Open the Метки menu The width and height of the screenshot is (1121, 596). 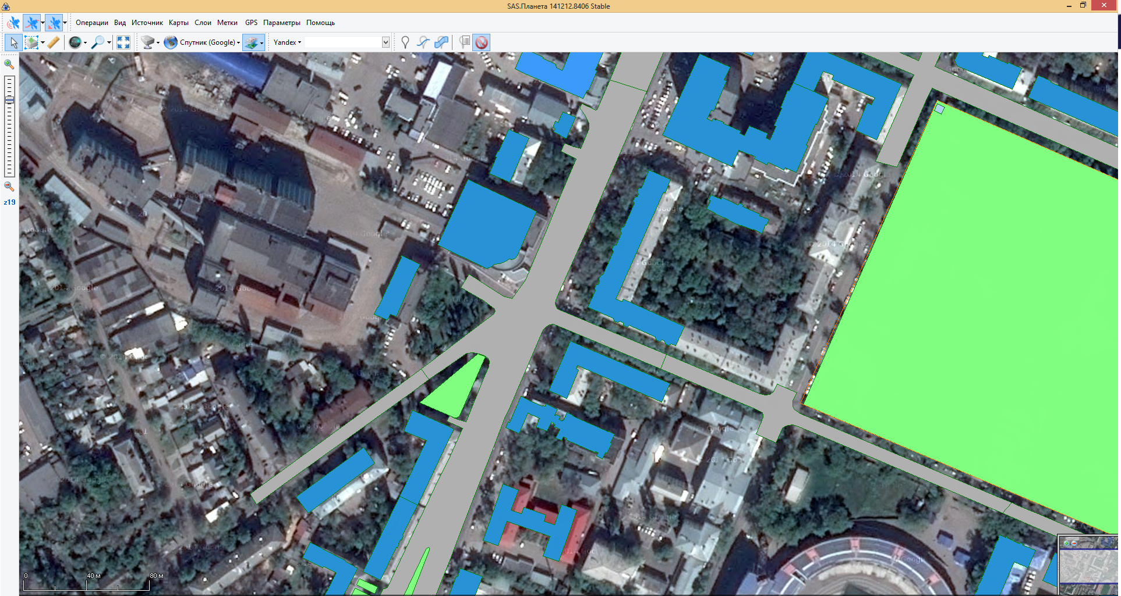tap(227, 23)
